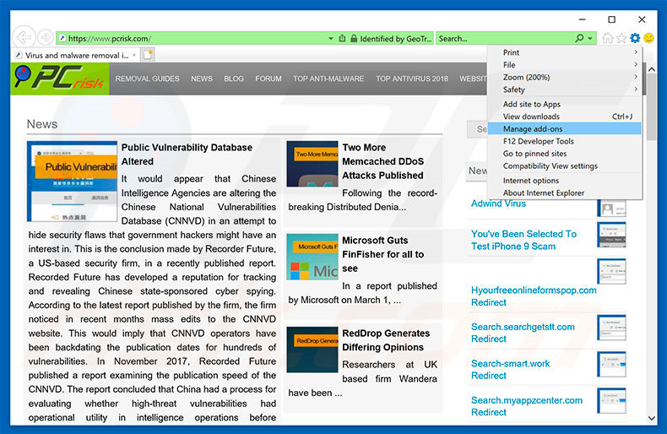
Task: Click the PCrisk logo
Action: pos(61,79)
